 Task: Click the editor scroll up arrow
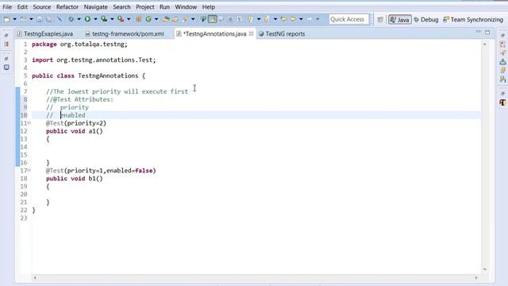coord(485,44)
